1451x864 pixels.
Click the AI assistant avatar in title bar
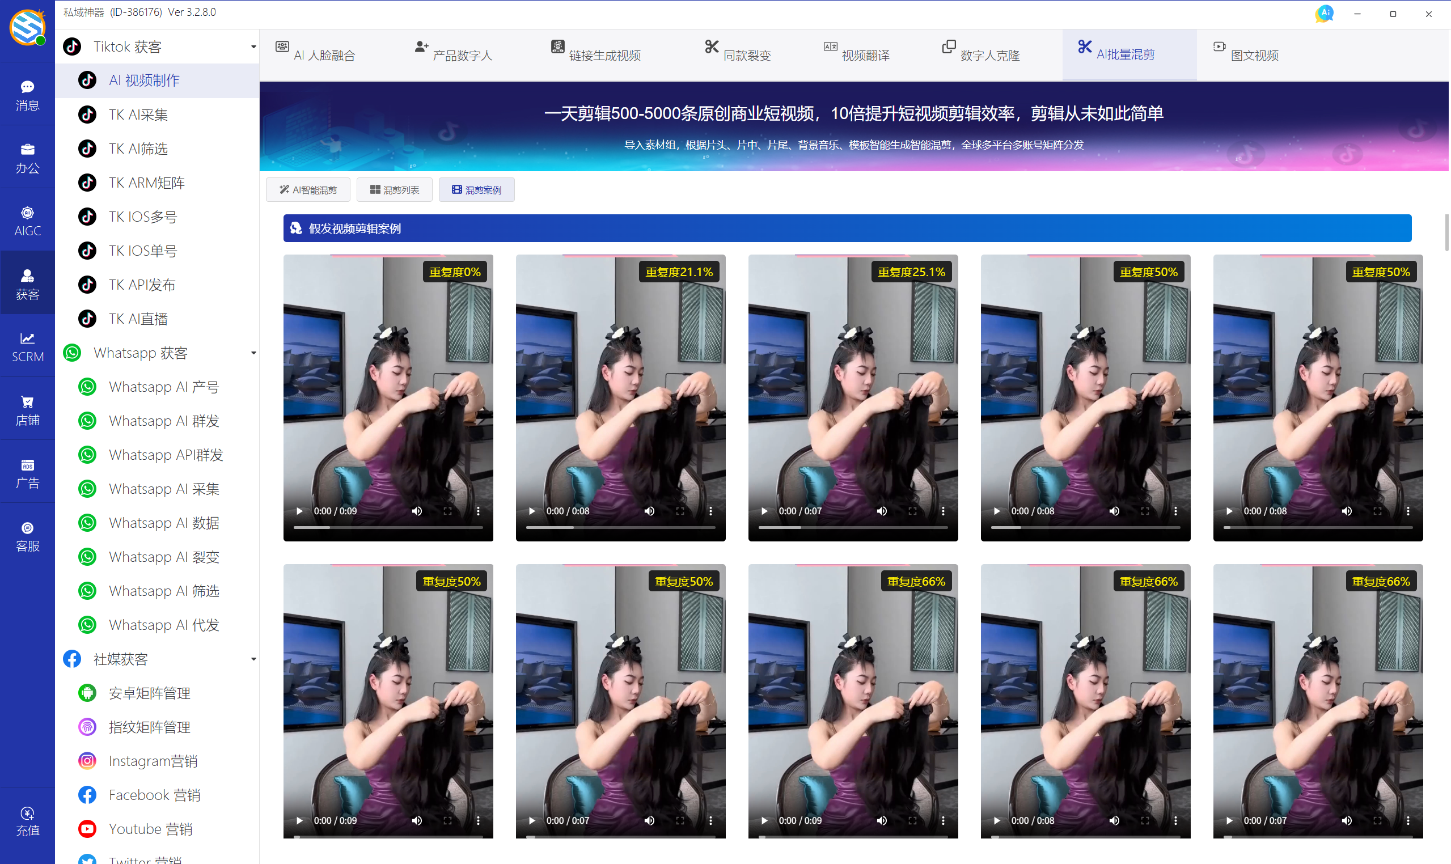coord(1324,14)
